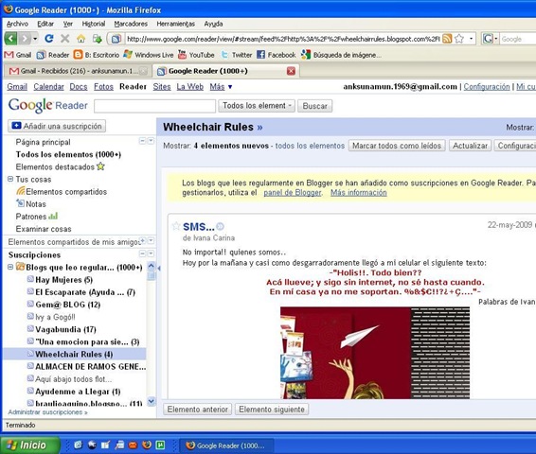Open Todos los element search scope dropdown
Image resolution: width=536 pixels, height=454 pixels.
click(x=257, y=106)
